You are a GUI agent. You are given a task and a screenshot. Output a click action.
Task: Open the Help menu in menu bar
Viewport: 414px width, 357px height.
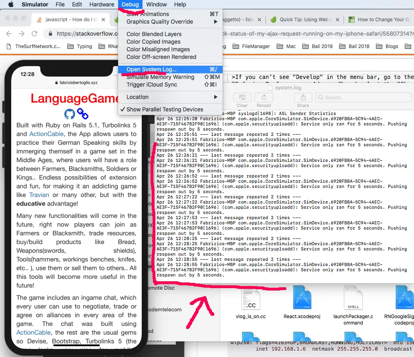click(x=180, y=4)
